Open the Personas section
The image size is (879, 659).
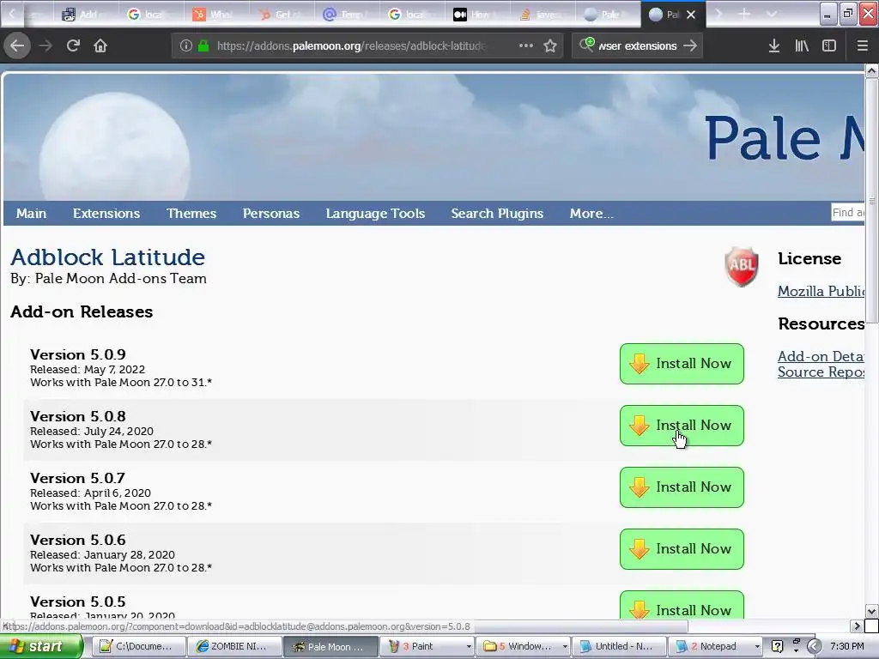click(x=271, y=214)
